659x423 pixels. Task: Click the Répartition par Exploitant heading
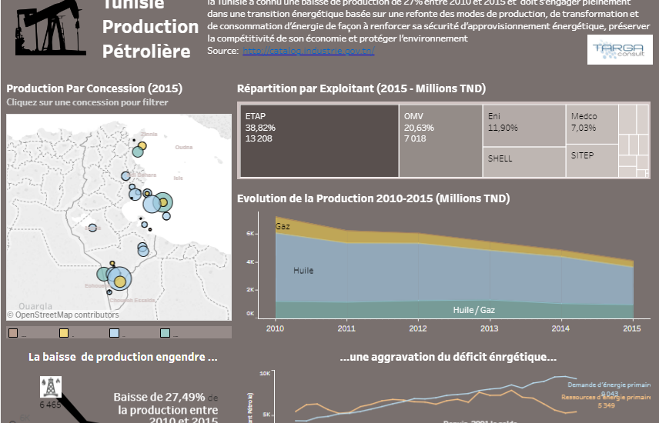click(x=361, y=88)
